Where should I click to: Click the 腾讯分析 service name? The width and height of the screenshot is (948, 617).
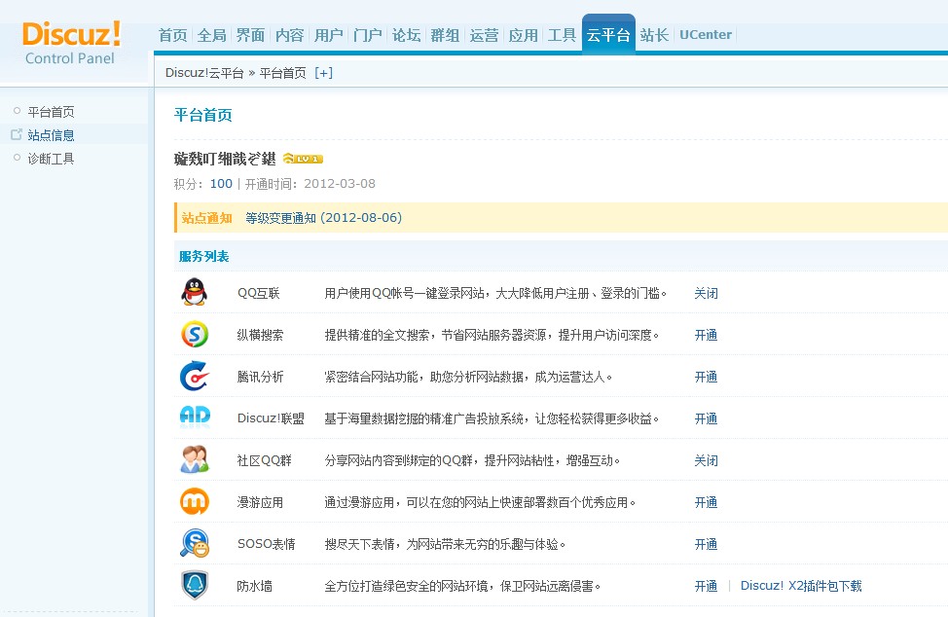[x=260, y=377]
